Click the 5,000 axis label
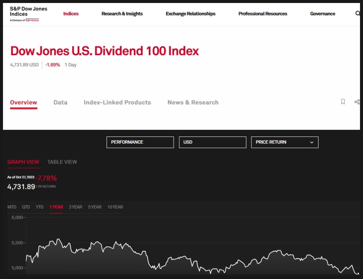This screenshot has width=363, height=279. pos(17,268)
